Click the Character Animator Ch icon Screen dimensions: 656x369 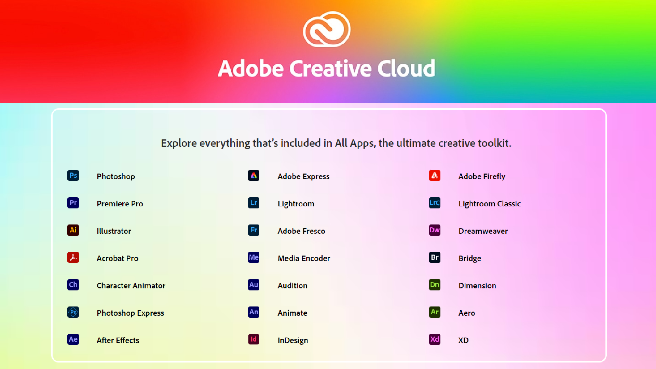(x=73, y=285)
